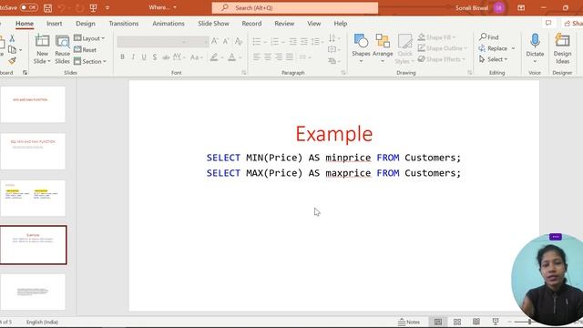Select the Format Painter brush

coord(12,60)
